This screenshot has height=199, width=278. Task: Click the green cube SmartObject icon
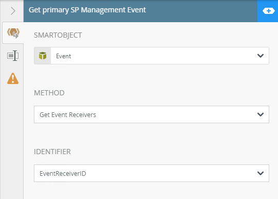pos(43,56)
